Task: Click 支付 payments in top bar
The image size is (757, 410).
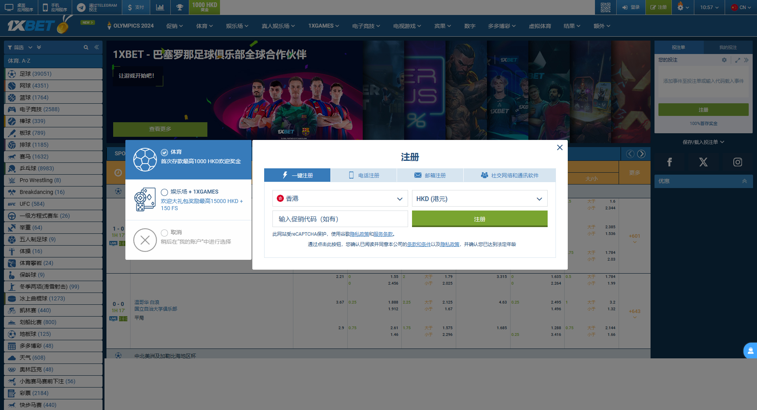Action: pyautogui.click(x=136, y=7)
